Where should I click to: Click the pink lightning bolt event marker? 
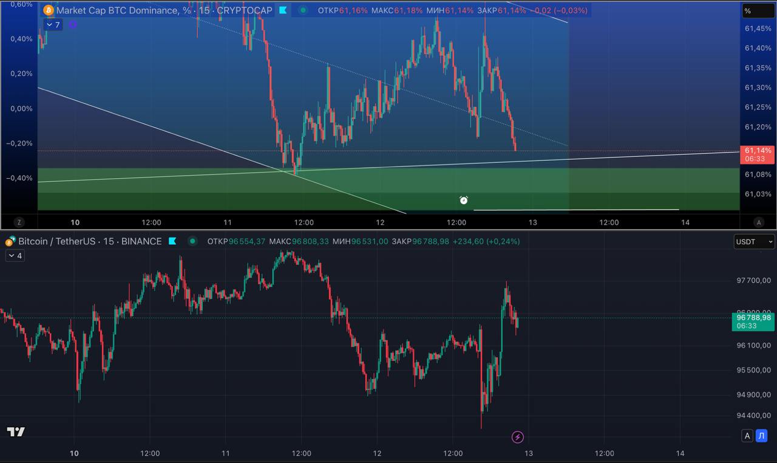[x=518, y=437]
